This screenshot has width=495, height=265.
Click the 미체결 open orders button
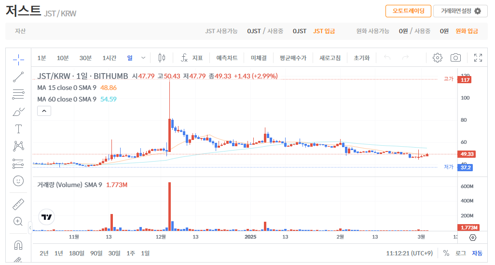point(259,58)
